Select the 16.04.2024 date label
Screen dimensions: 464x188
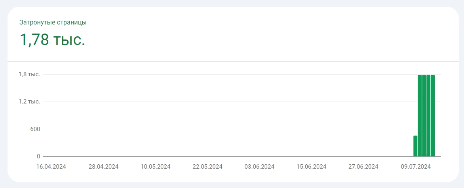click(51, 167)
